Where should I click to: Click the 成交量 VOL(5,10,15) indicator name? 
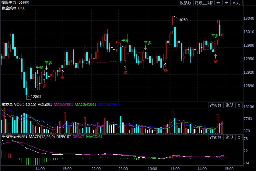(x=19, y=105)
